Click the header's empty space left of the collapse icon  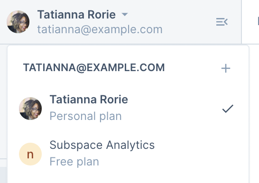[188, 22]
